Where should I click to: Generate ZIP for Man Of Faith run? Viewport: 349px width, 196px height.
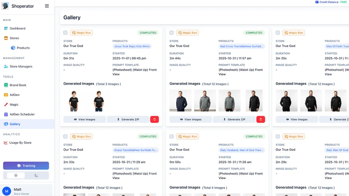[334, 119]
